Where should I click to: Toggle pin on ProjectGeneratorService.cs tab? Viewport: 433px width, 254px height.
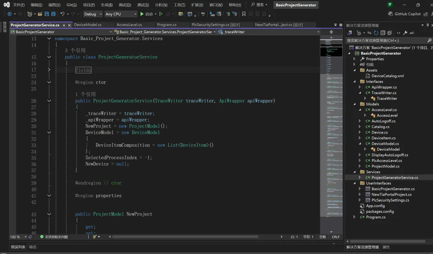coord(63,25)
